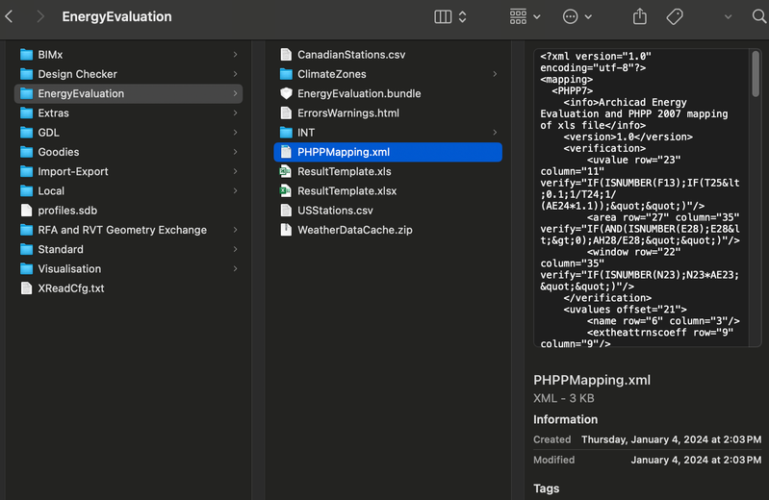769x500 pixels.
Task: Select the WeatherDataCache.zip file icon
Action: pos(286,230)
